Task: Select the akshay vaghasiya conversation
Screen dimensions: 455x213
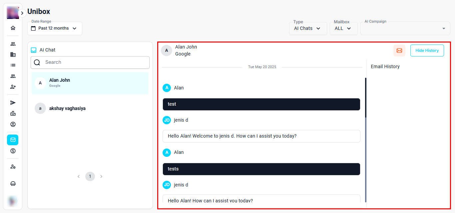Action: coord(90,108)
